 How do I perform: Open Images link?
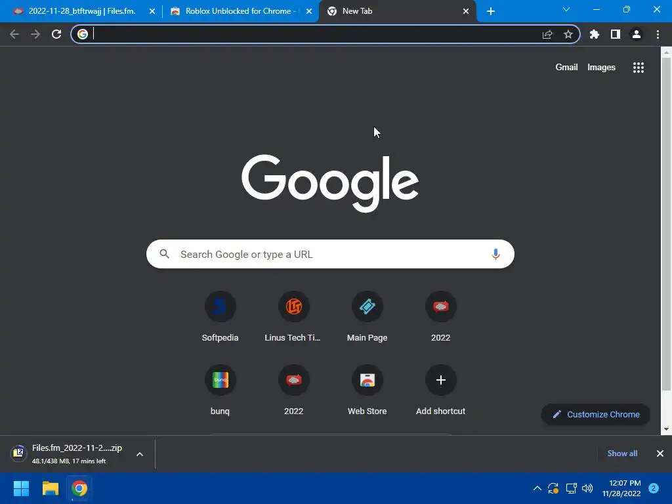[x=601, y=68]
